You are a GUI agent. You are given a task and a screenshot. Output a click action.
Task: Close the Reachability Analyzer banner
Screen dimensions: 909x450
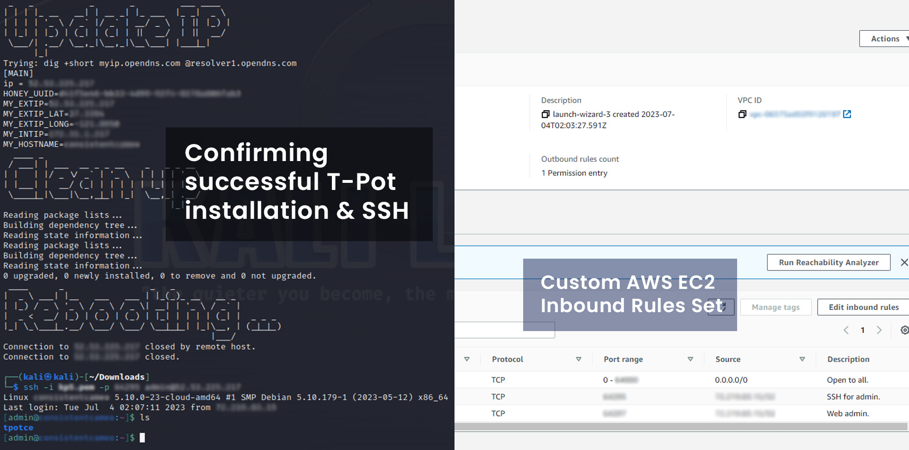(x=904, y=262)
